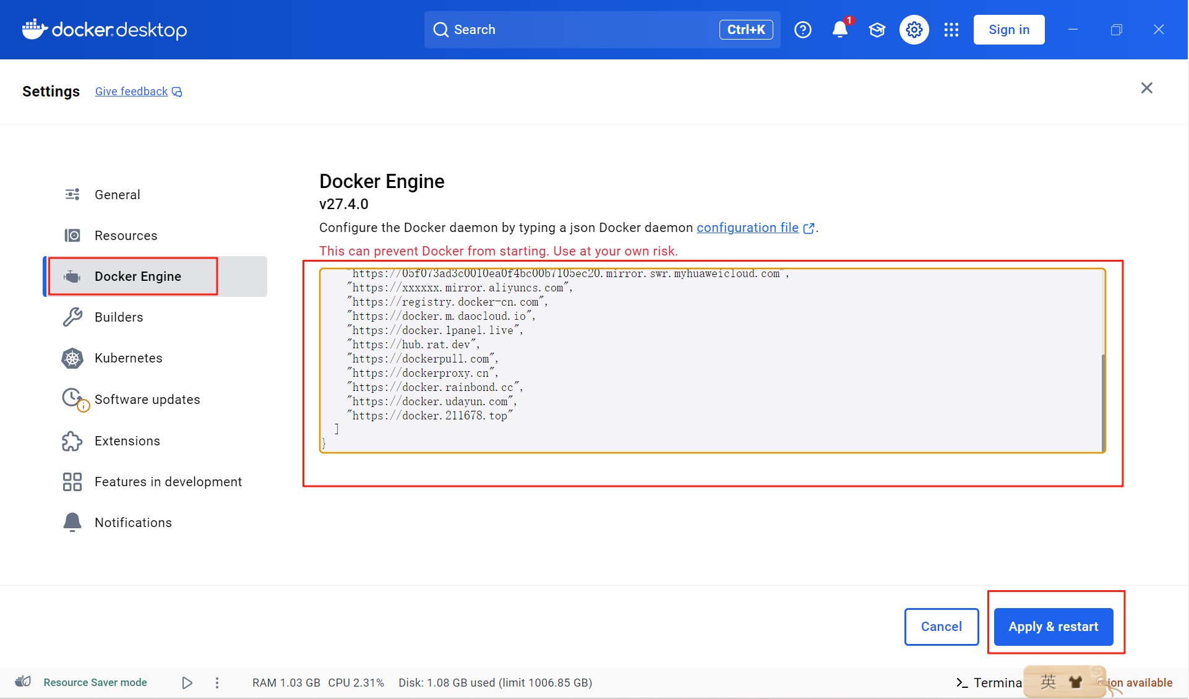Click the JSON editor scrollbar
1189x699 pixels.
(x=1103, y=402)
